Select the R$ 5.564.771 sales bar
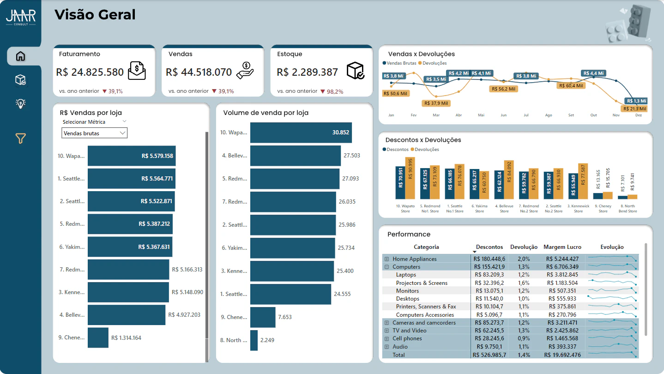The width and height of the screenshot is (664, 374). coord(132,179)
